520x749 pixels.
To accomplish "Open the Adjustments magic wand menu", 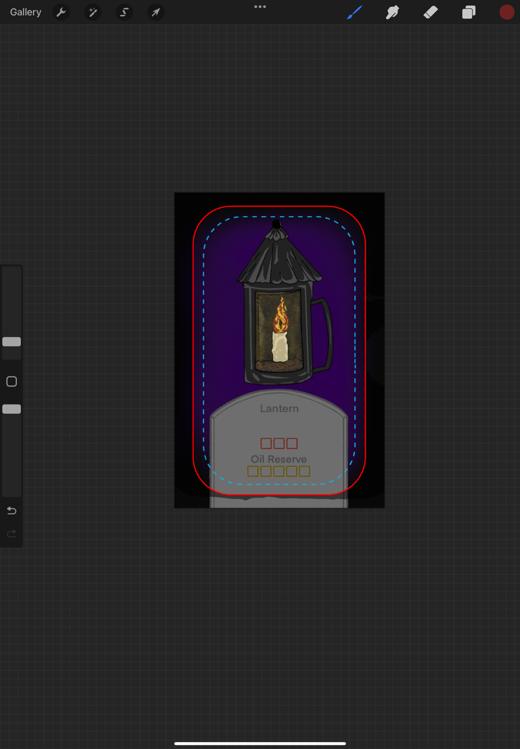I will pos(93,12).
